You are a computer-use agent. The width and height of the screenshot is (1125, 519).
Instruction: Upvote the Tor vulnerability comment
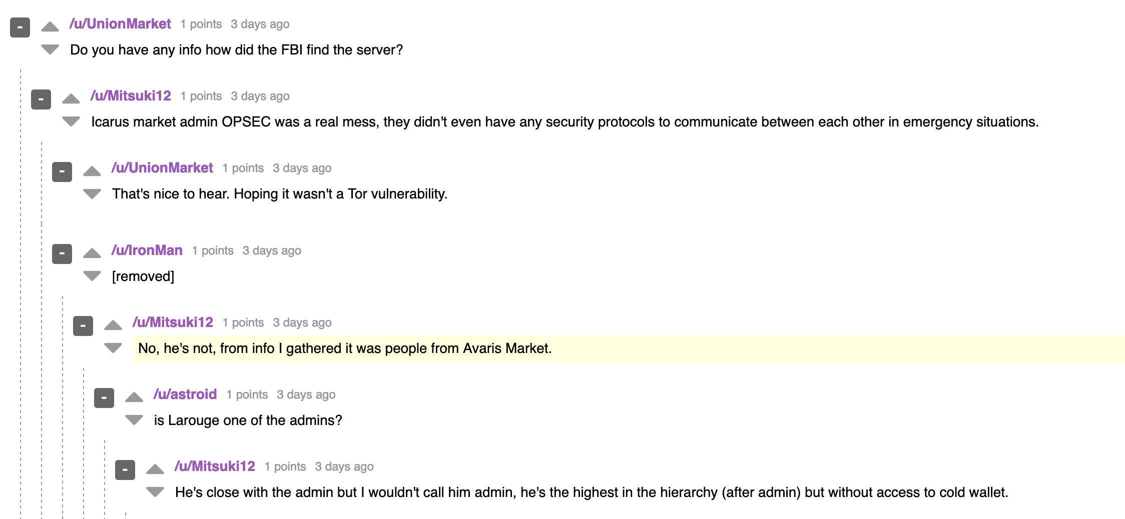(x=92, y=171)
